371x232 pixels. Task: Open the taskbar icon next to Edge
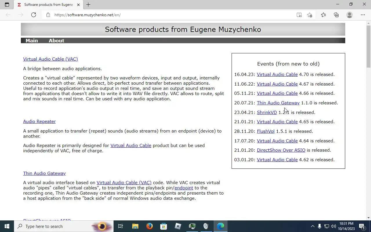(206, 226)
